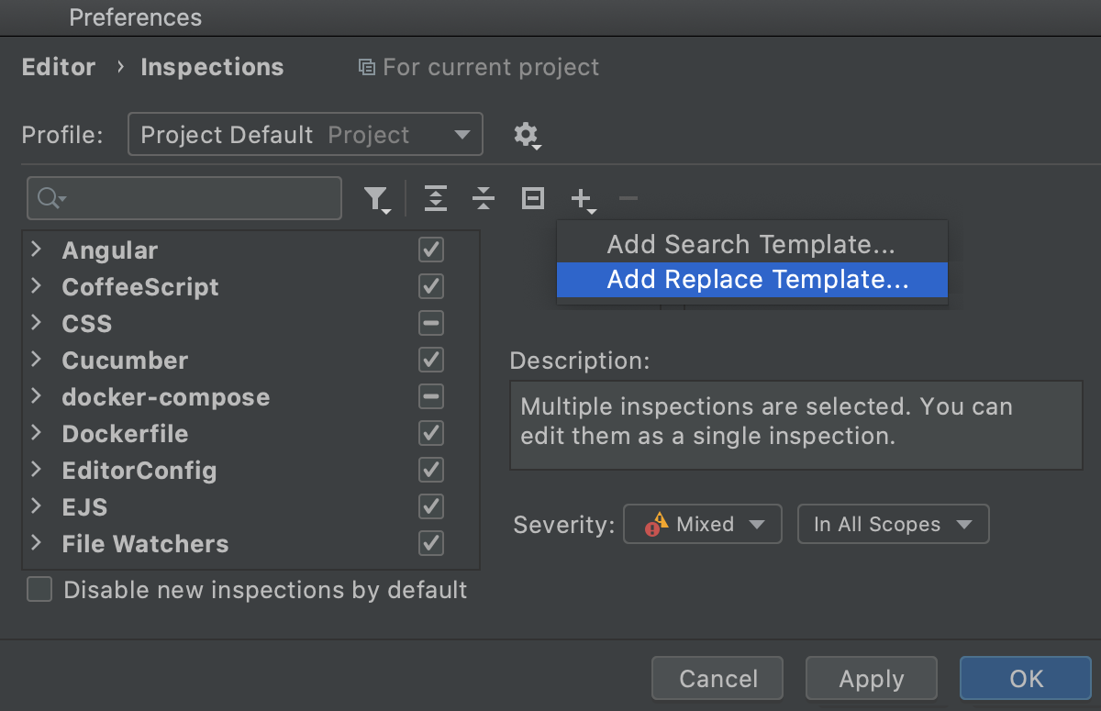Choose Add Replace Template from popup
1101x711 pixels.
[x=751, y=280]
